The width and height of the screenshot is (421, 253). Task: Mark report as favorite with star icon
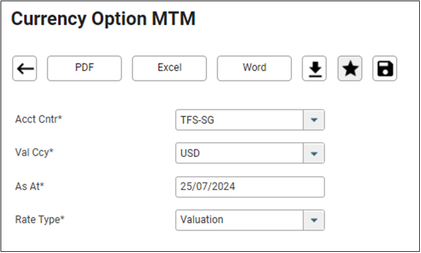[x=350, y=68]
